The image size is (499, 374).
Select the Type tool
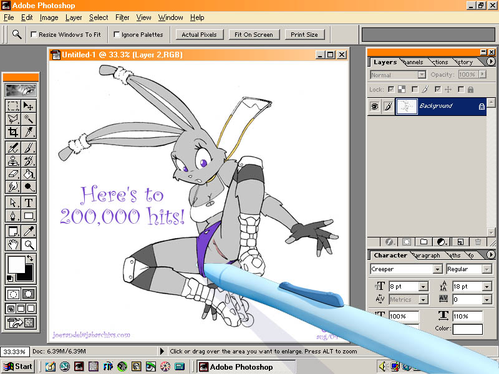[29, 203]
